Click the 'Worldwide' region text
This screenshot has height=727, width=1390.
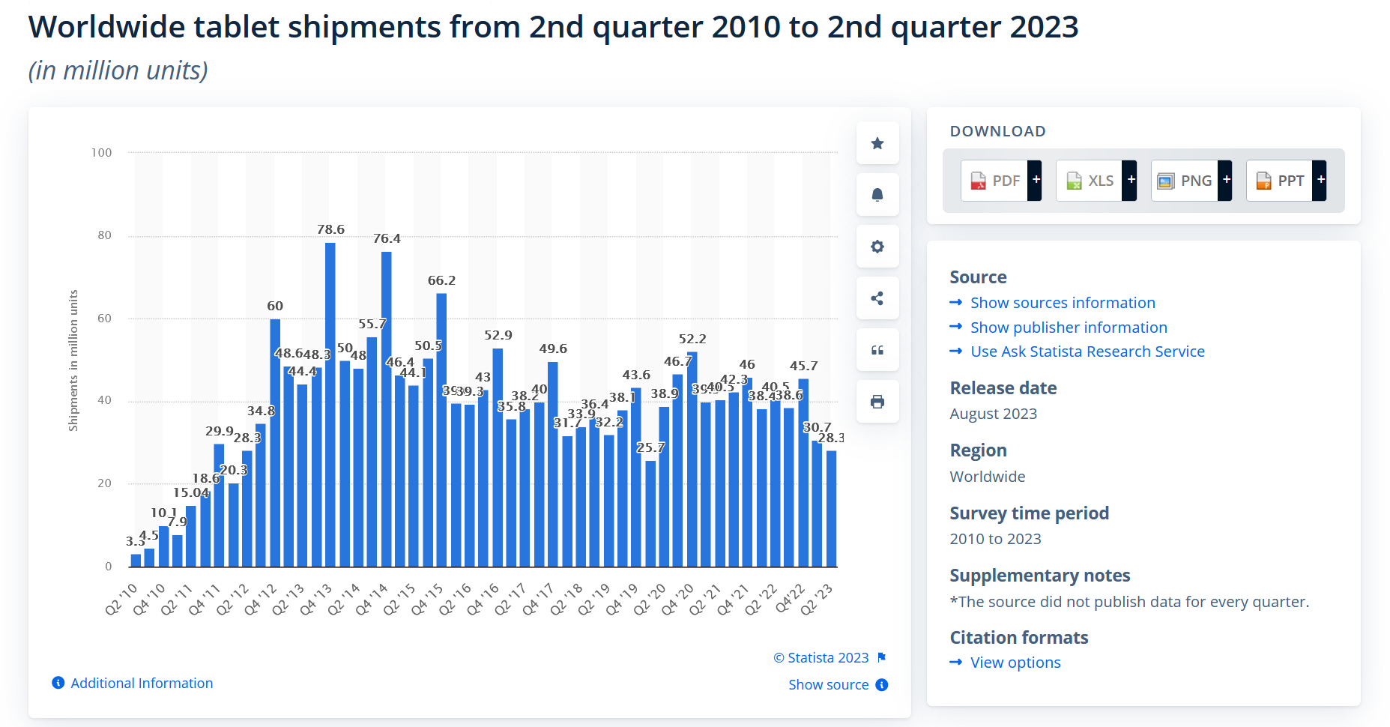click(x=988, y=477)
